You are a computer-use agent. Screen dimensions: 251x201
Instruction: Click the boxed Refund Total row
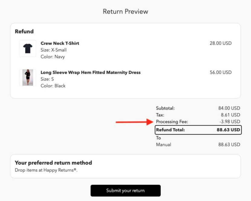198,130
